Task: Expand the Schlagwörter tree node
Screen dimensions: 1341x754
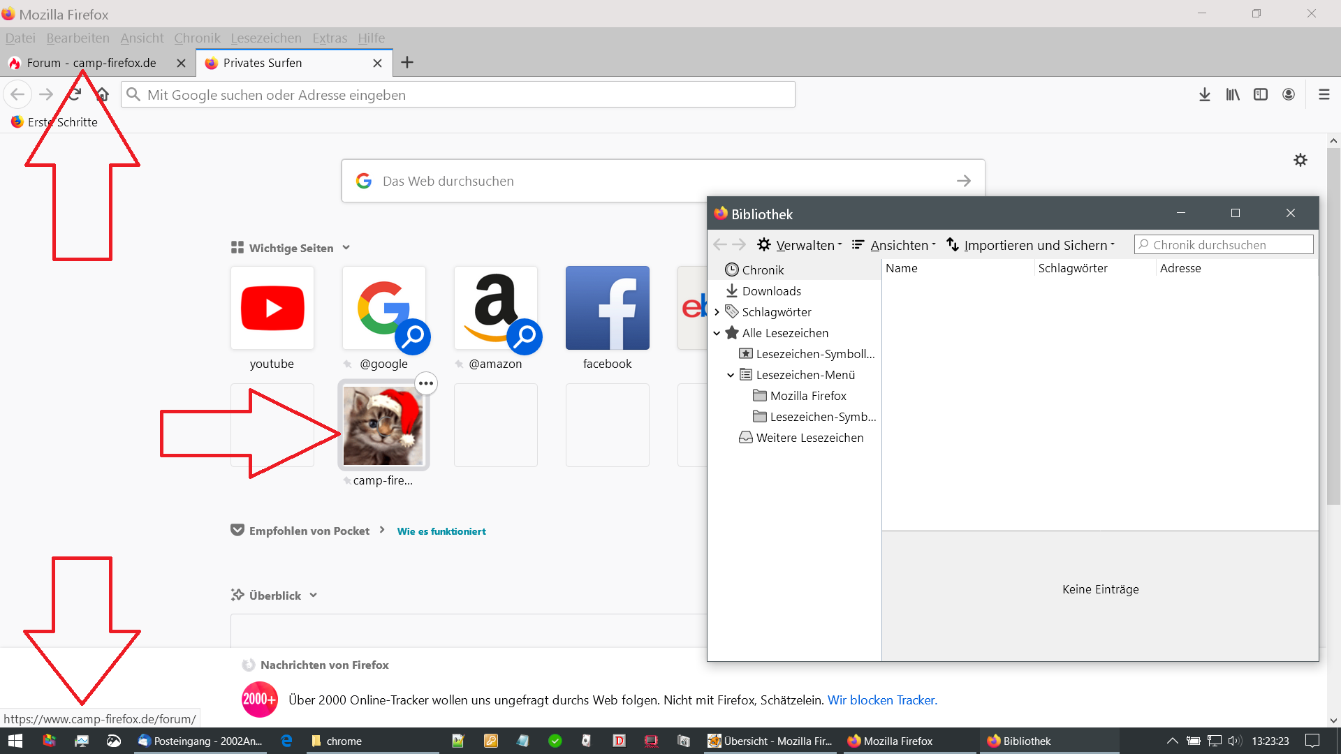Action: coord(717,312)
